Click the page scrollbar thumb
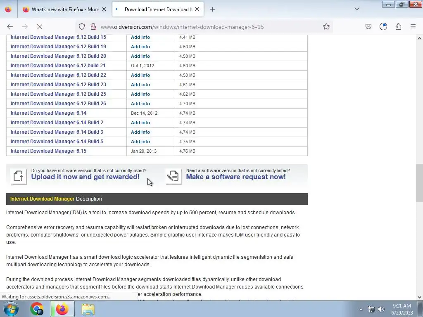This screenshot has width=423, height=317. pyautogui.click(x=419, y=183)
